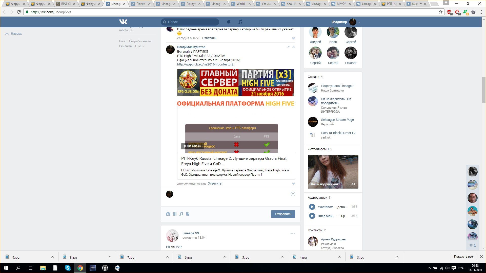
Task: Switch to RPG-C browser tab
Action: (65, 4)
